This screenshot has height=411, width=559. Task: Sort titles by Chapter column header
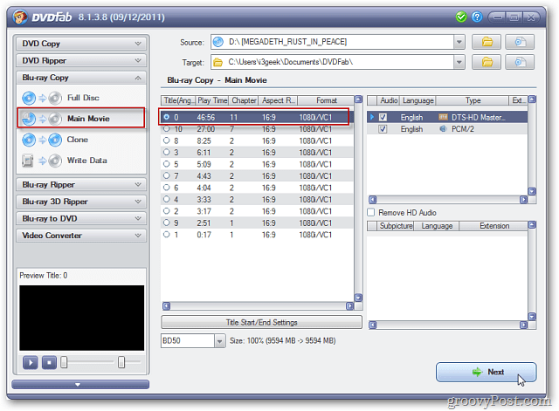[244, 100]
